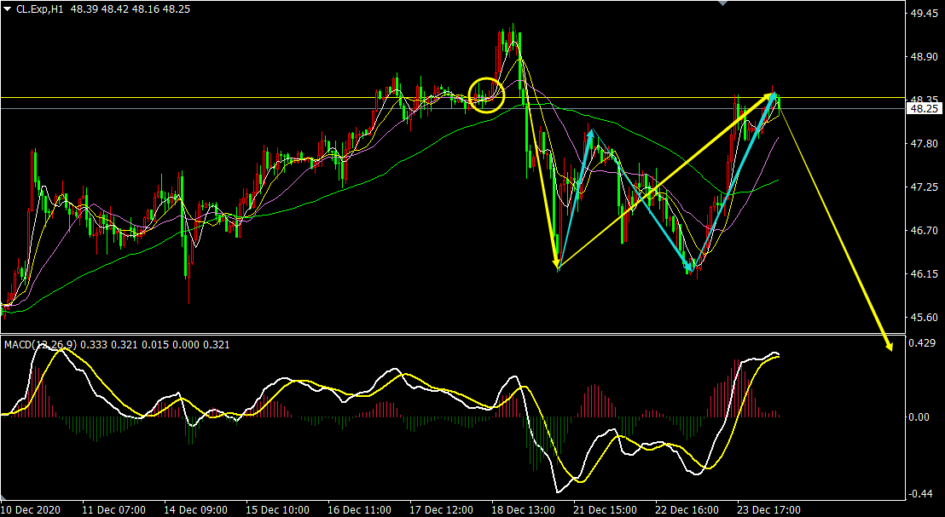
Task: Click the gray chart shift marker at top
Action: coord(724,3)
